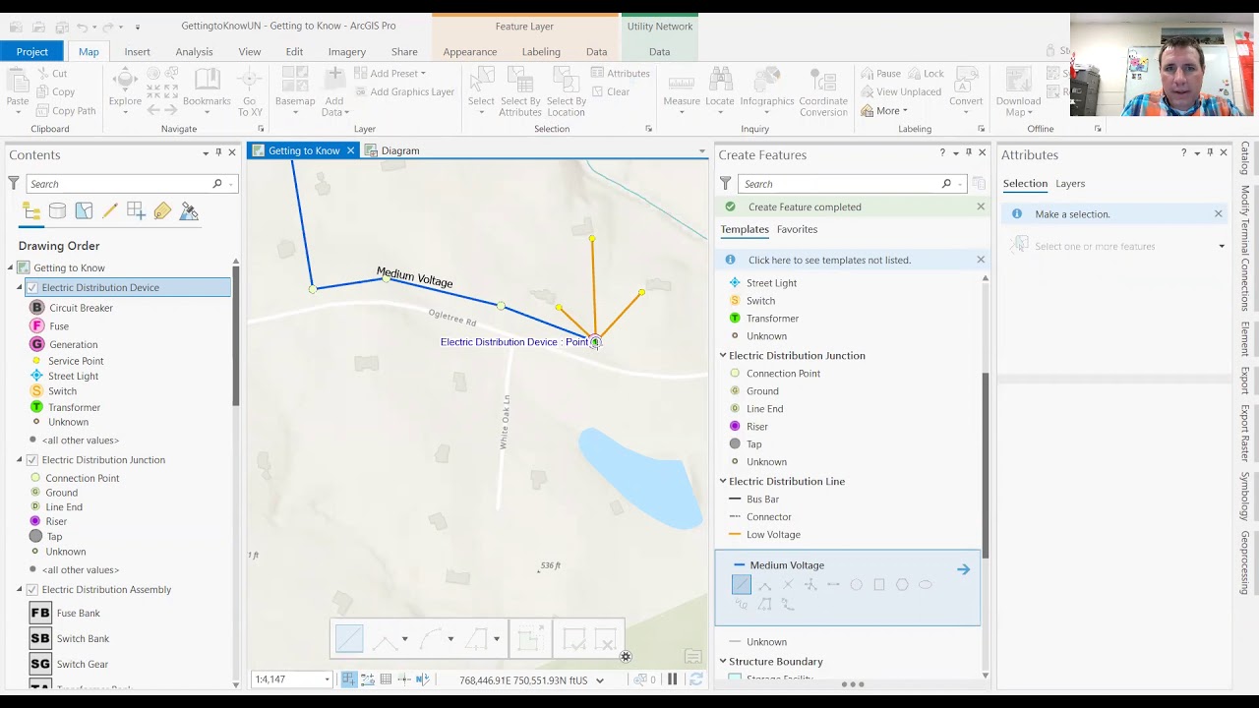Viewport: 1259px width, 708px height.
Task: Switch Contents to List By Data Source
Action: (58, 211)
